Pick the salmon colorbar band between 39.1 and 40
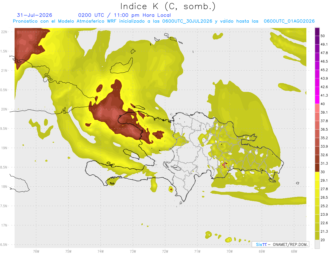The image size is (330, 255). click(317, 108)
